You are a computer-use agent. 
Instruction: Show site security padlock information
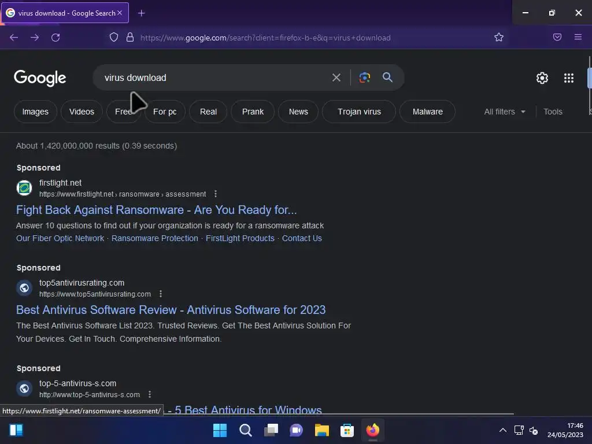point(130,37)
